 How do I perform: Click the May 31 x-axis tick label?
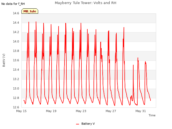click(x=141, y=111)
